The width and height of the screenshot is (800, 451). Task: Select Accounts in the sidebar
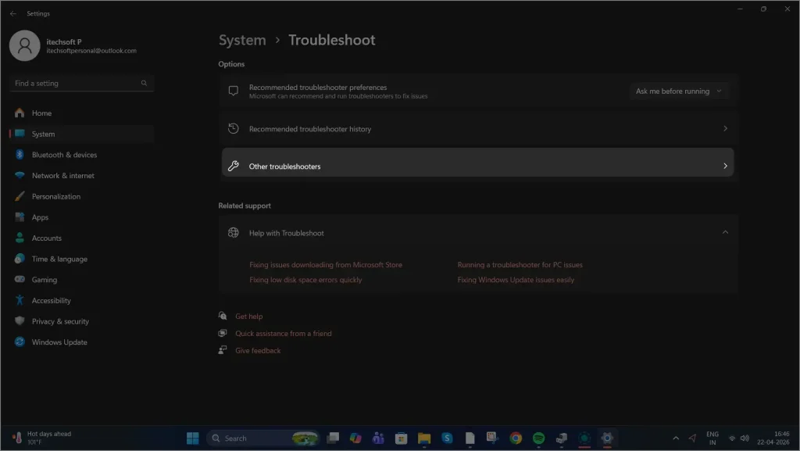pos(47,238)
